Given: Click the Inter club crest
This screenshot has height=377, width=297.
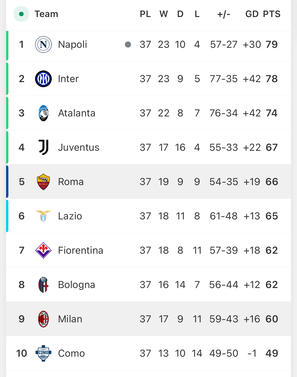Looking at the screenshot, I should click(43, 79).
